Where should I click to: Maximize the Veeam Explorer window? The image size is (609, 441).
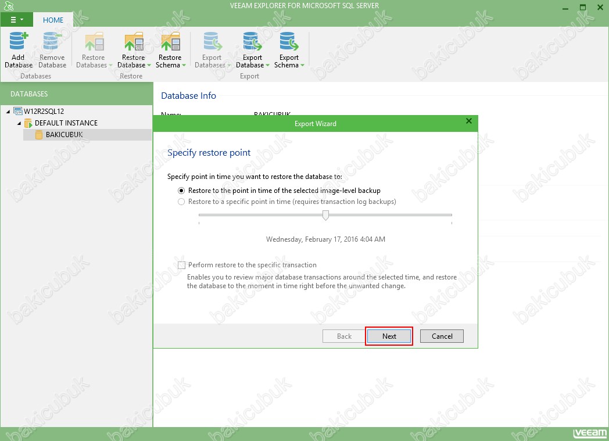click(583, 8)
